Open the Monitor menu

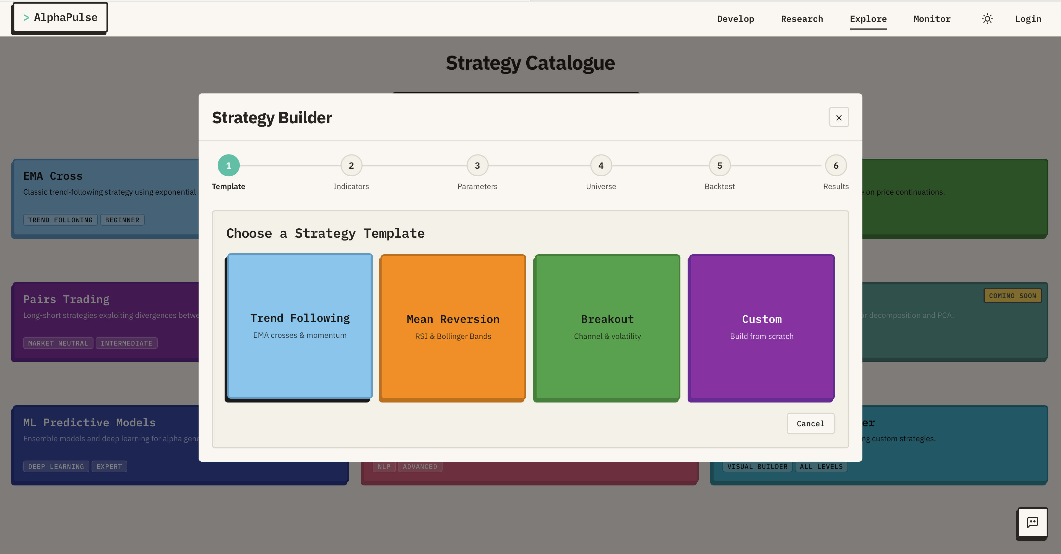[932, 19]
